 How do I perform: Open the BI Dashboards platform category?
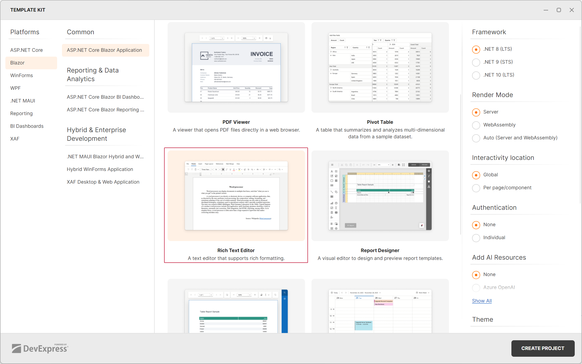click(27, 126)
